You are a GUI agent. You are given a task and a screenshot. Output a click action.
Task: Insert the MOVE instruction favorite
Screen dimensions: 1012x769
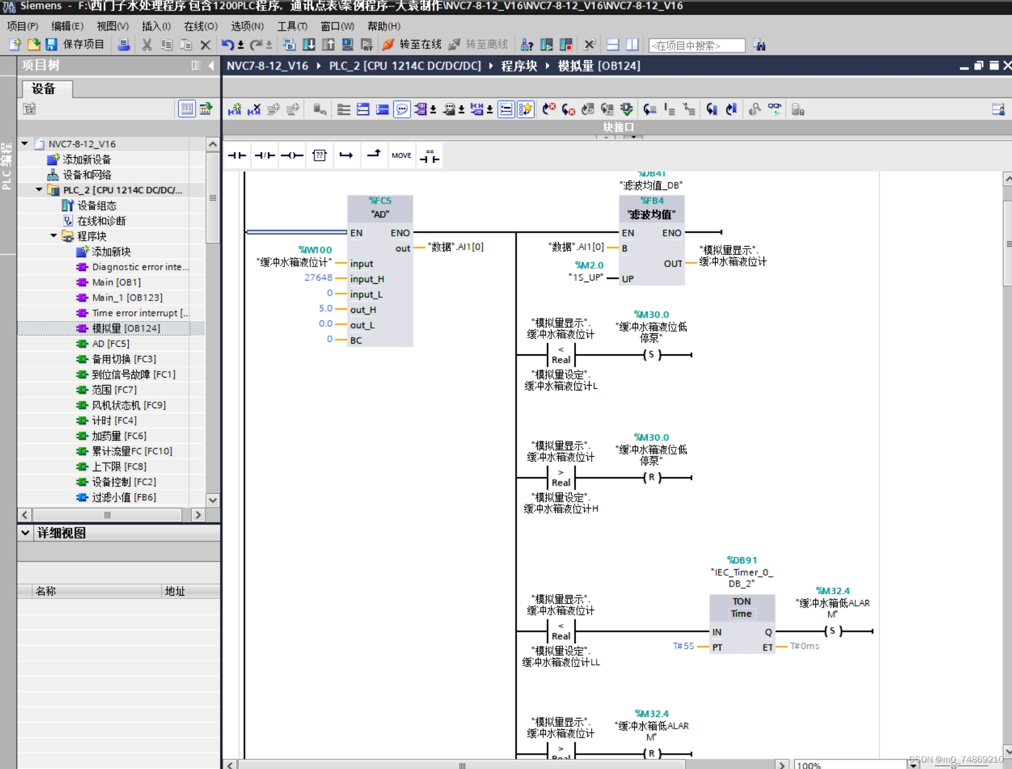[401, 156]
